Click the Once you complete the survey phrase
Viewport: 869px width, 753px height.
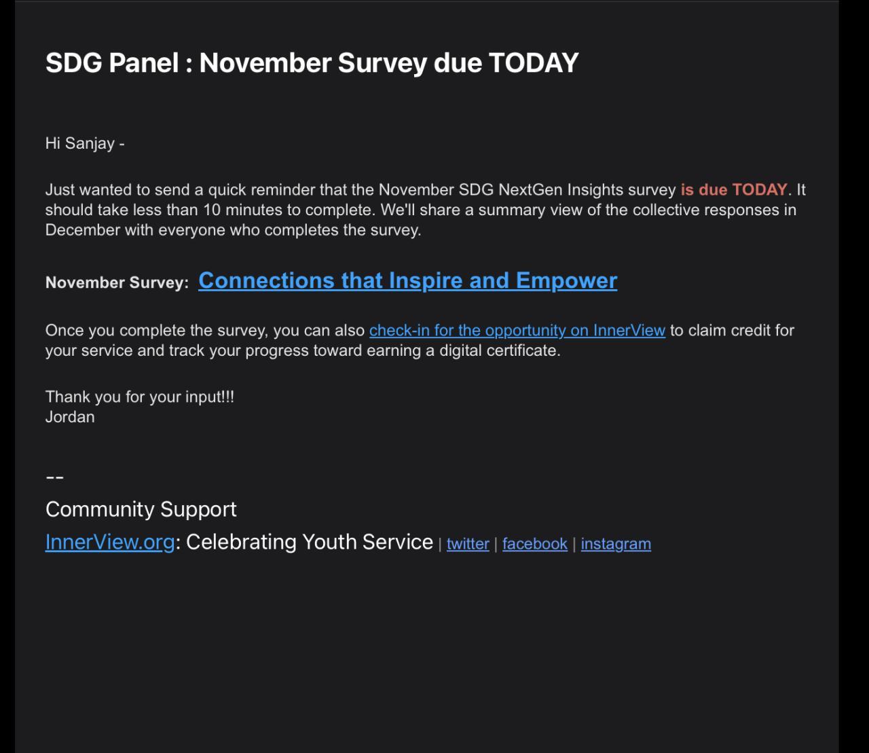click(156, 331)
